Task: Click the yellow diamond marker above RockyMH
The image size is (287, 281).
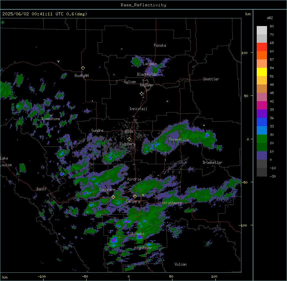Action: point(83,68)
